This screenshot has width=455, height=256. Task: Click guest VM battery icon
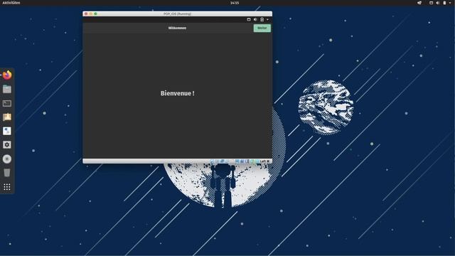262,19
